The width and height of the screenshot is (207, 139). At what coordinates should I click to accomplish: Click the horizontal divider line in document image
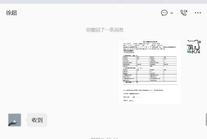pyautogui.click(x=150, y=84)
